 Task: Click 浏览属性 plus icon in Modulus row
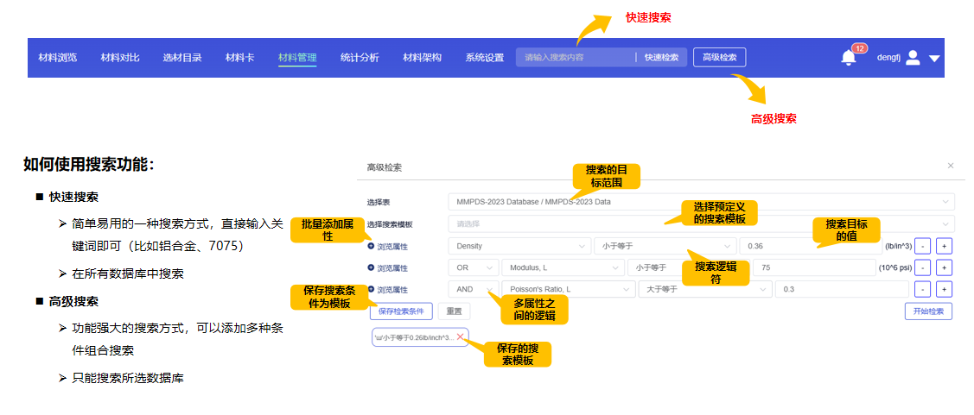click(x=371, y=268)
